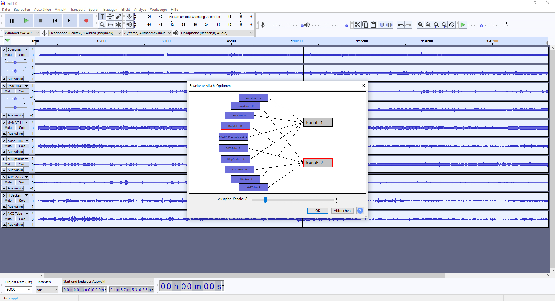Open the dialog help question mark

360,211
